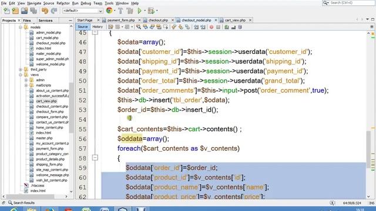Click Previous Bookmark icon
The image size is (376, 211).
pos(174,27)
